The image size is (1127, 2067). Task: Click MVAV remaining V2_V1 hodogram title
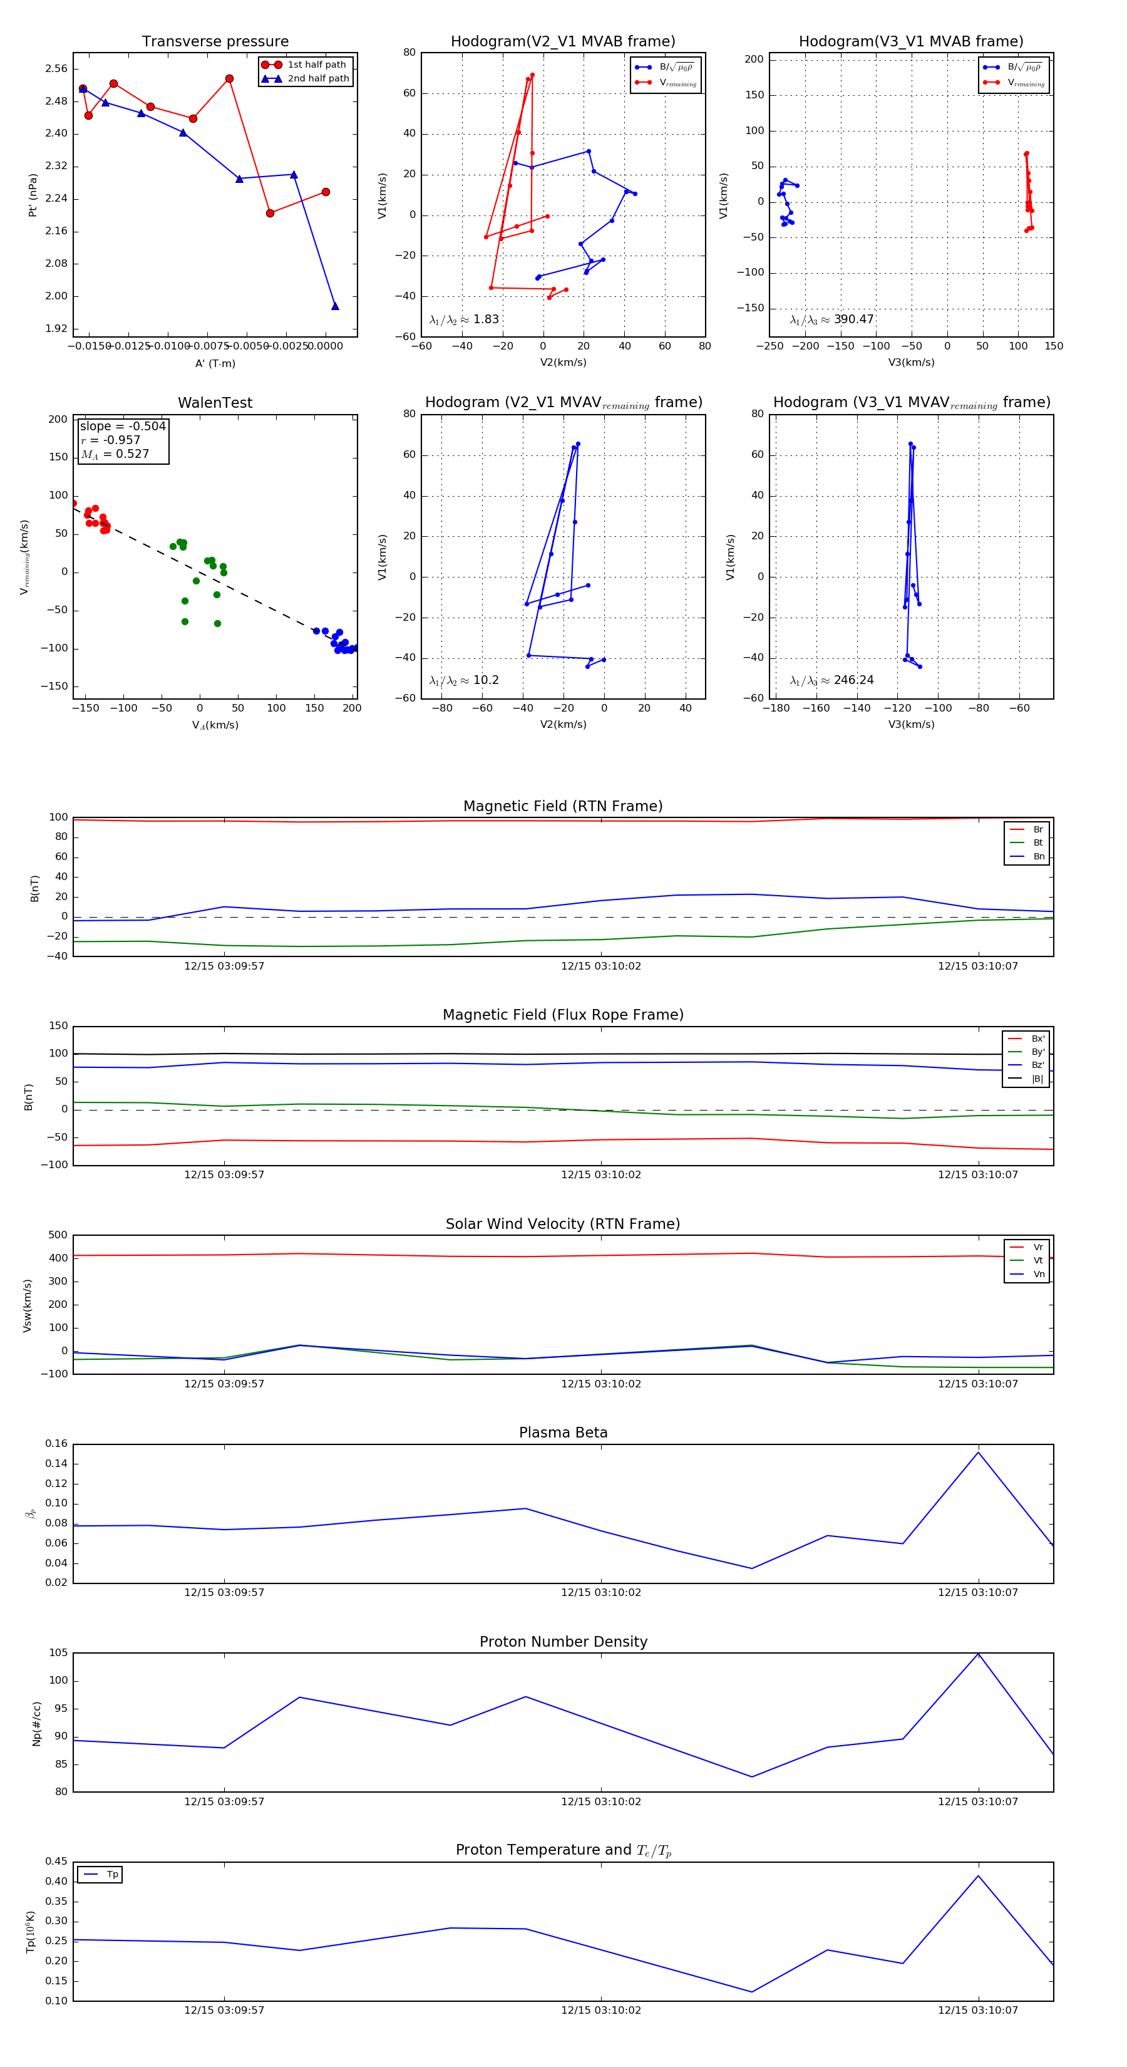coord(563,403)
